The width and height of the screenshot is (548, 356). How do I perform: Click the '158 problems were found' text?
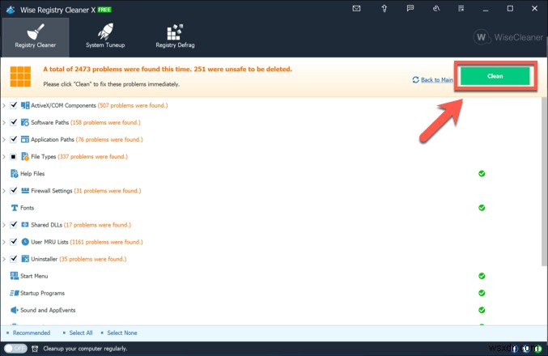click(105, 122)
